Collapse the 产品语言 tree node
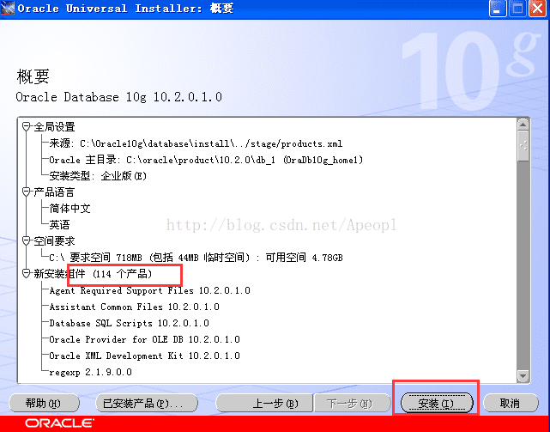 tap(27, 192)
